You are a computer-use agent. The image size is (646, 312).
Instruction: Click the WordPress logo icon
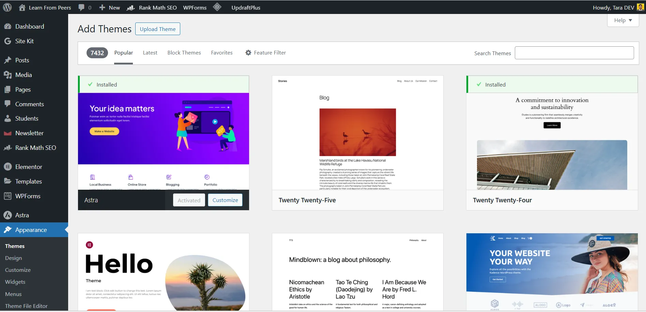point(7,7)
